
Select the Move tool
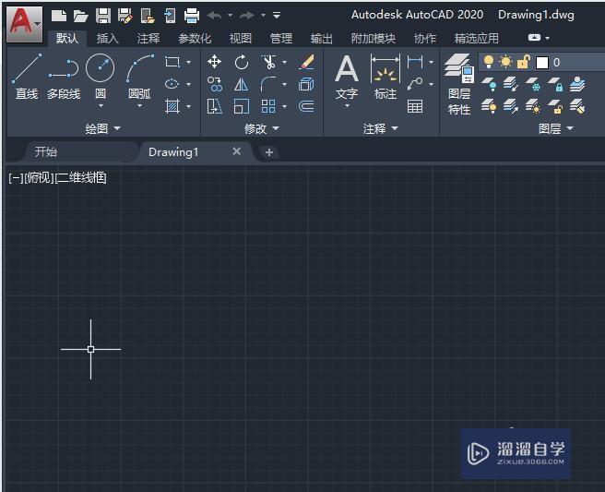pos(214,62)
